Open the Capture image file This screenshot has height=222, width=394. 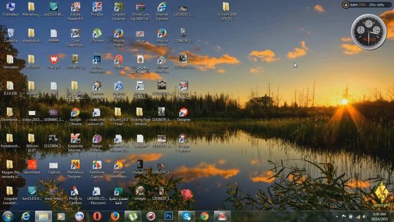tap(54, 167)
